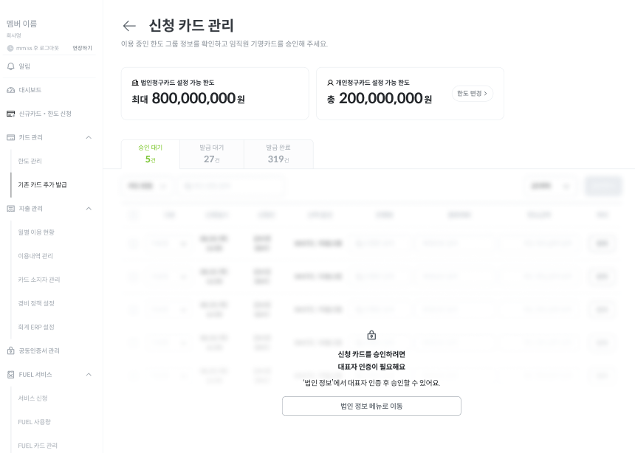The height and width of the screenshot is (453, 635).
Task: Collapse the 지출 관리 section chevron
Action: click(89, 209)
